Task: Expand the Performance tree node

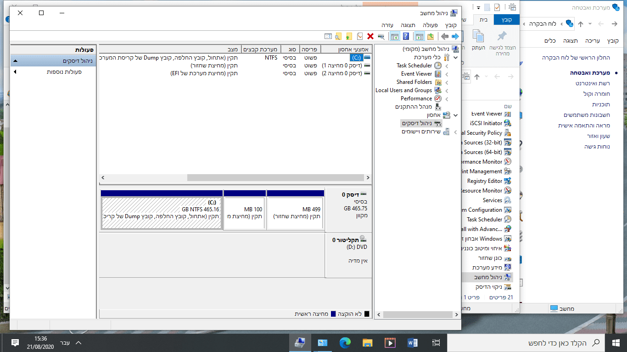Action: click(447, 99)
